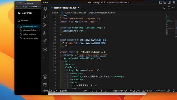Open the Explorer view in activity bar
The height and width of the screenshot is (100, 177).
pos(45,9)
